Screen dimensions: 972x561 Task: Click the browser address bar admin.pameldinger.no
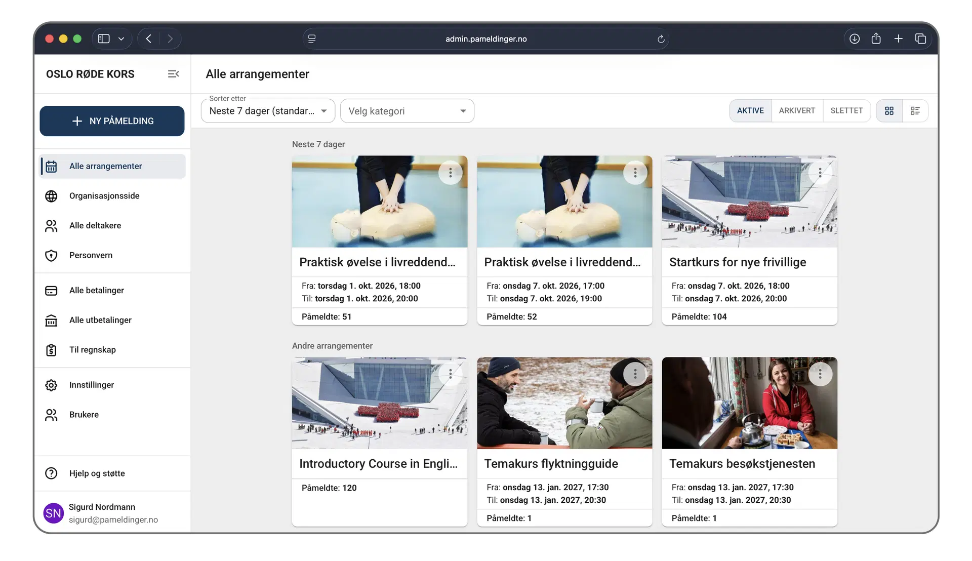[x=486, y=39]
